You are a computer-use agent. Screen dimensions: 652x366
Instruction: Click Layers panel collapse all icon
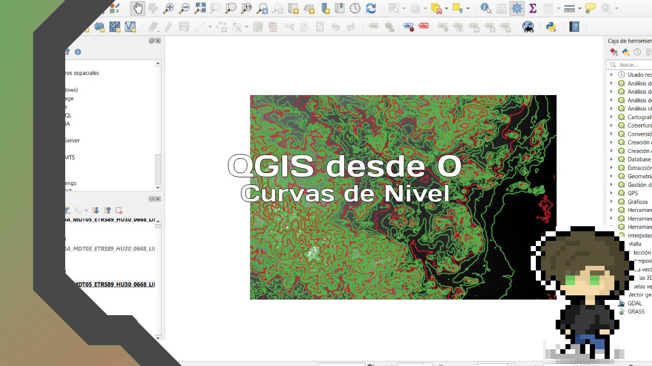[107, 210]
